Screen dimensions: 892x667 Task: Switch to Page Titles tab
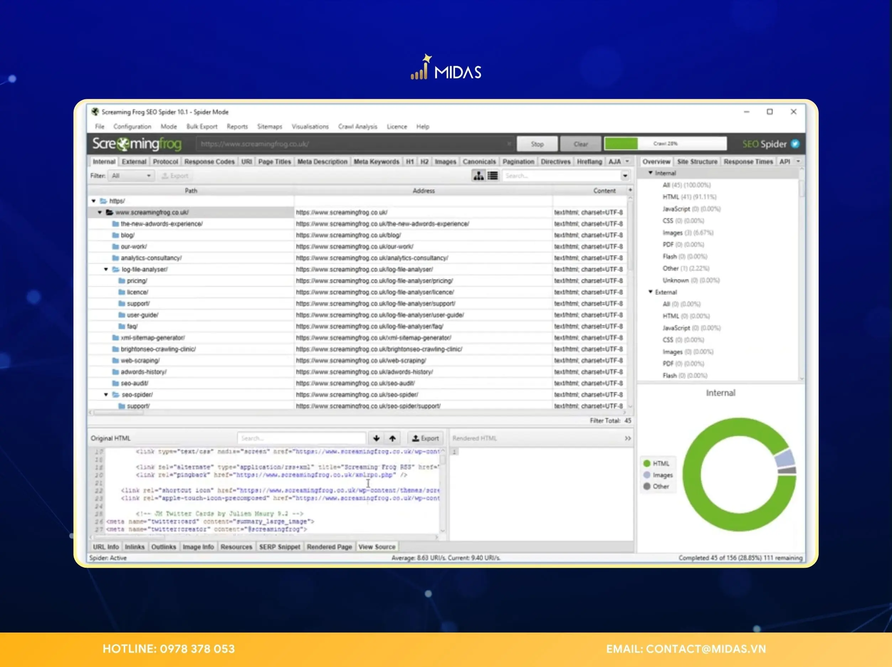(x=274, y=162)
